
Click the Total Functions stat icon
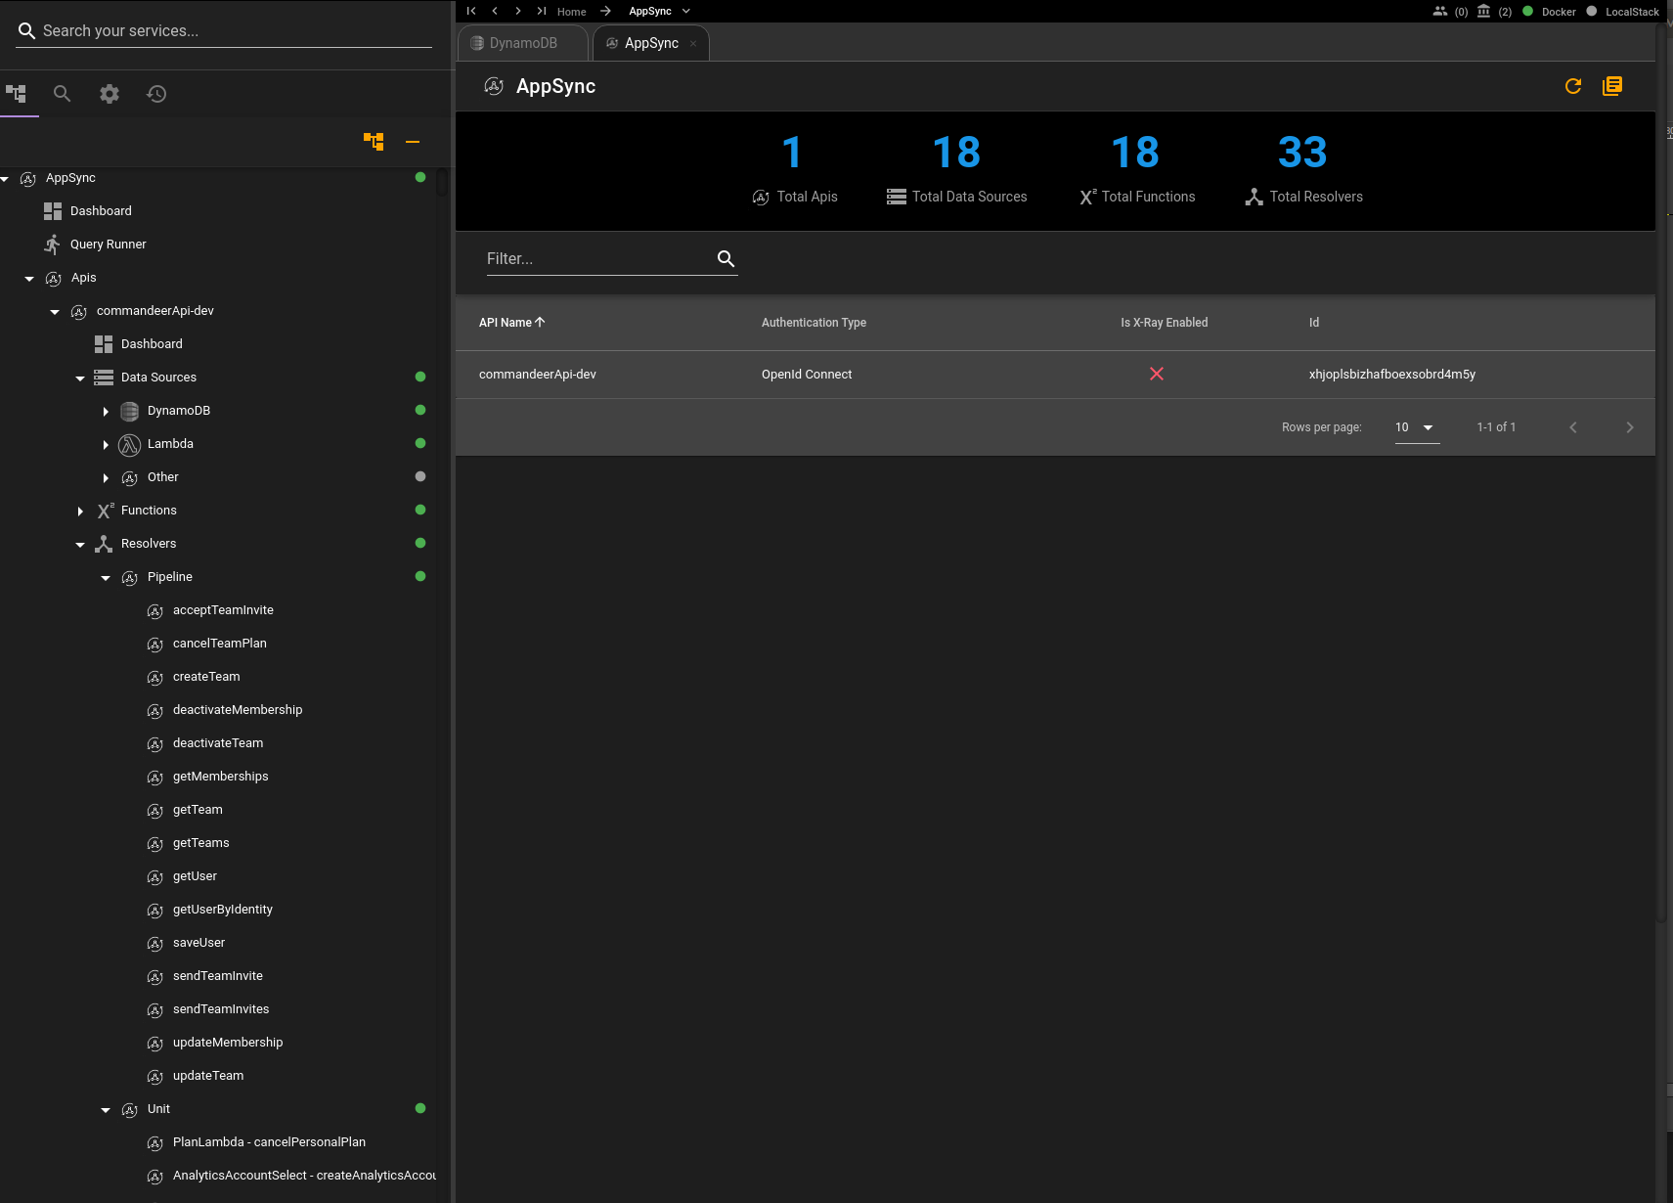1088,197
